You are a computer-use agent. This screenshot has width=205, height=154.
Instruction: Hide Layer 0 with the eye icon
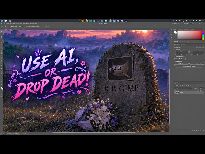coord(175,93)
